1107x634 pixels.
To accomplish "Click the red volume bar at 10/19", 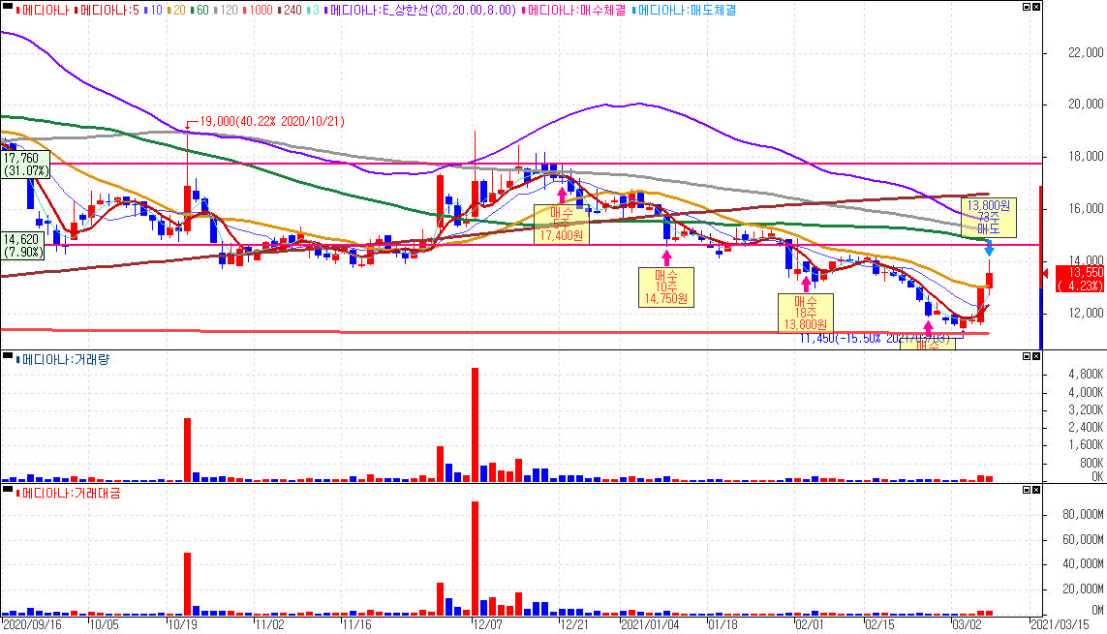I will pyautogui.click(x=187, y=450).
